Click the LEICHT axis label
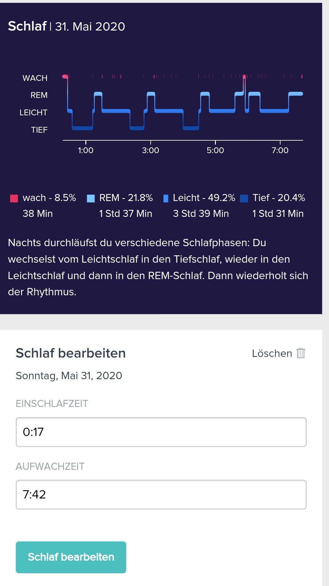329x586 pixels. [x=34, y=113]
